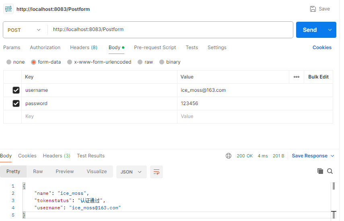Search the response with magnifier icon
Viewport: 344px width, 221px height.
click(330, 171)
